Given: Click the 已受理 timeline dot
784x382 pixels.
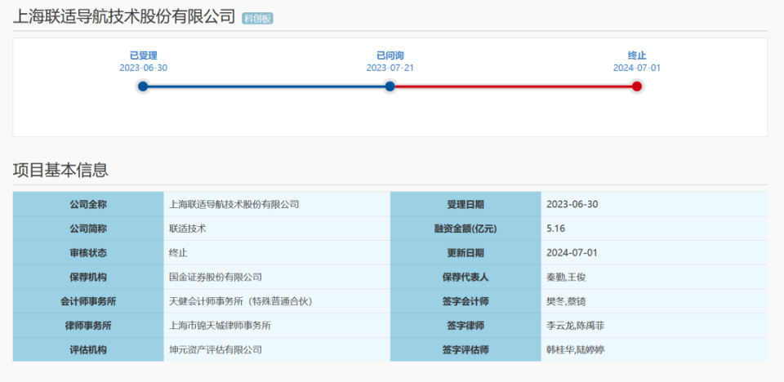Looking at the screenshot, I should pos(143,87).
